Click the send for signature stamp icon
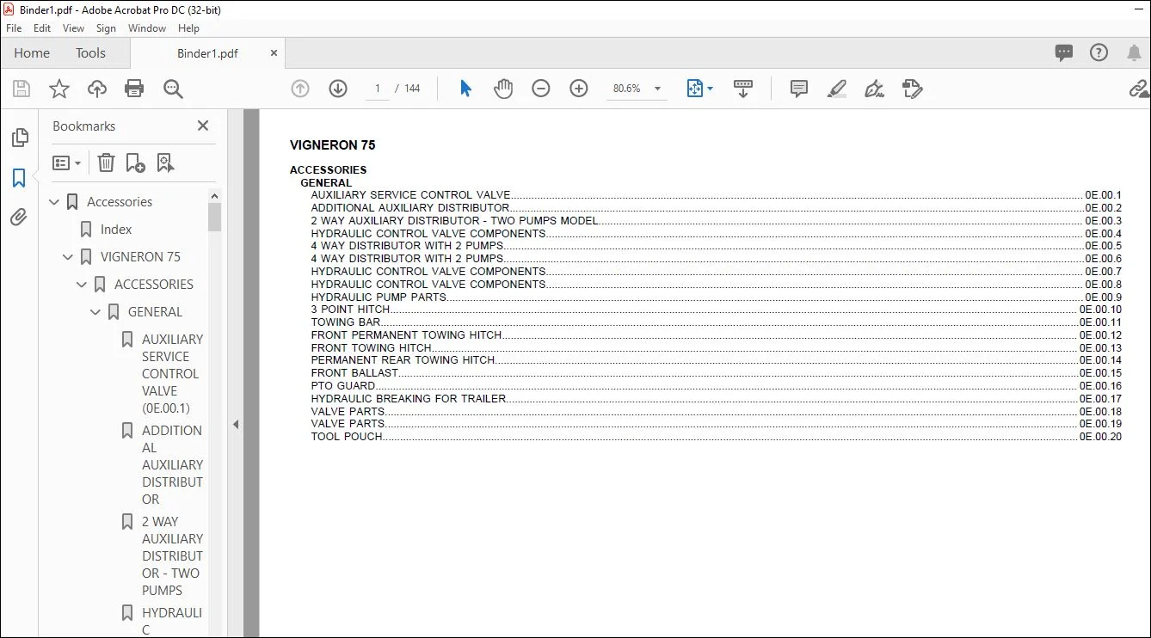This screenshot has width=1151, height=638. tap(913, 89)
